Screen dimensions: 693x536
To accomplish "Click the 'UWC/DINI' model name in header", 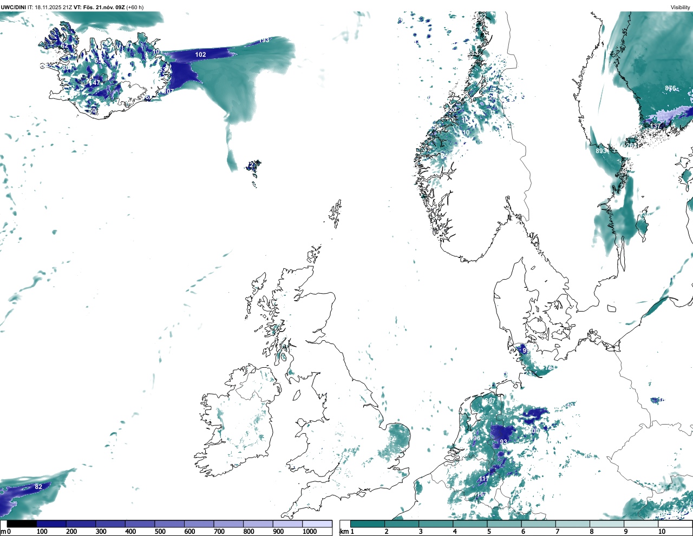I will pos(13,7).
